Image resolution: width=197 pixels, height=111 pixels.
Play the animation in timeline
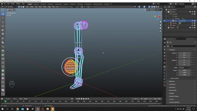(84, 99)
